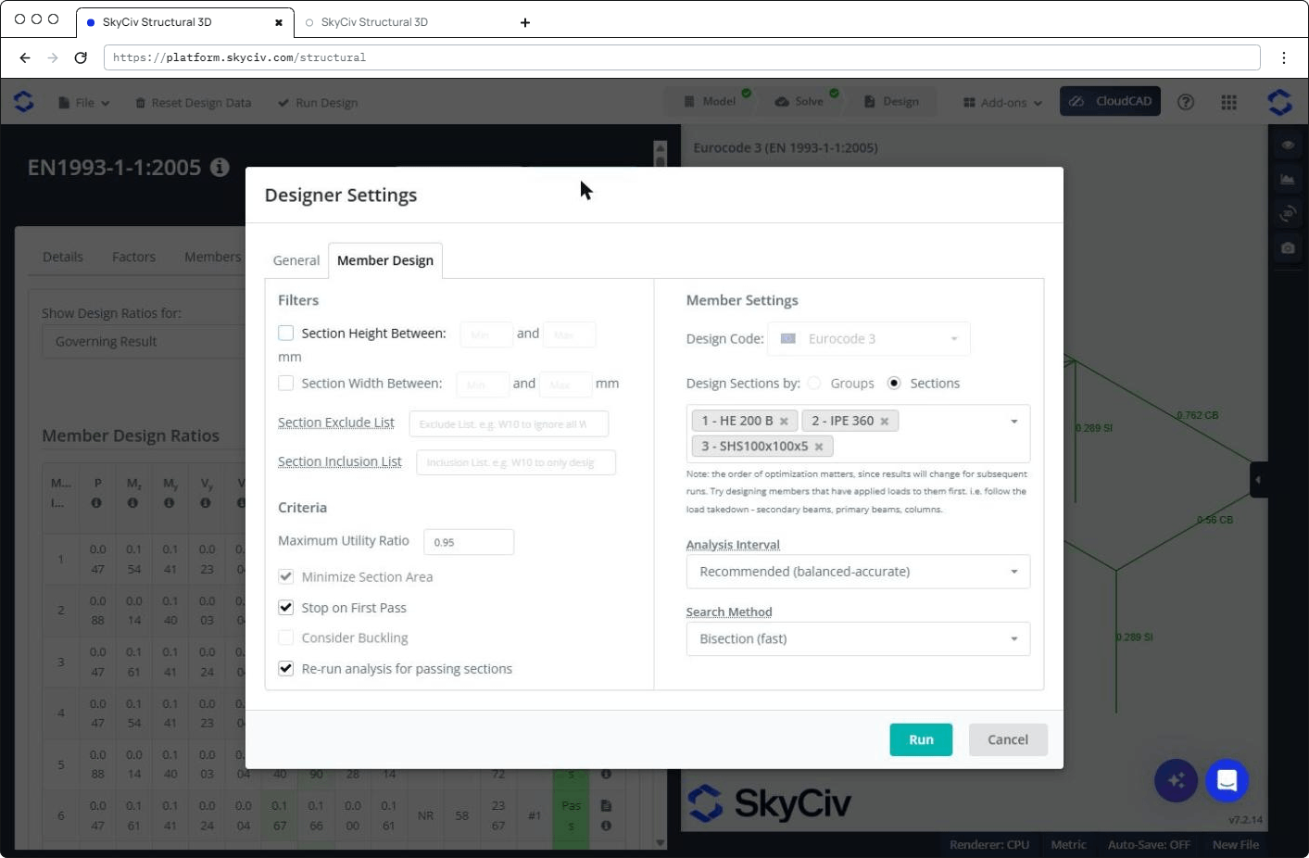Click the camera screenshot icon in the right sidebar

pyautogui.click(x=1288, y=248)
